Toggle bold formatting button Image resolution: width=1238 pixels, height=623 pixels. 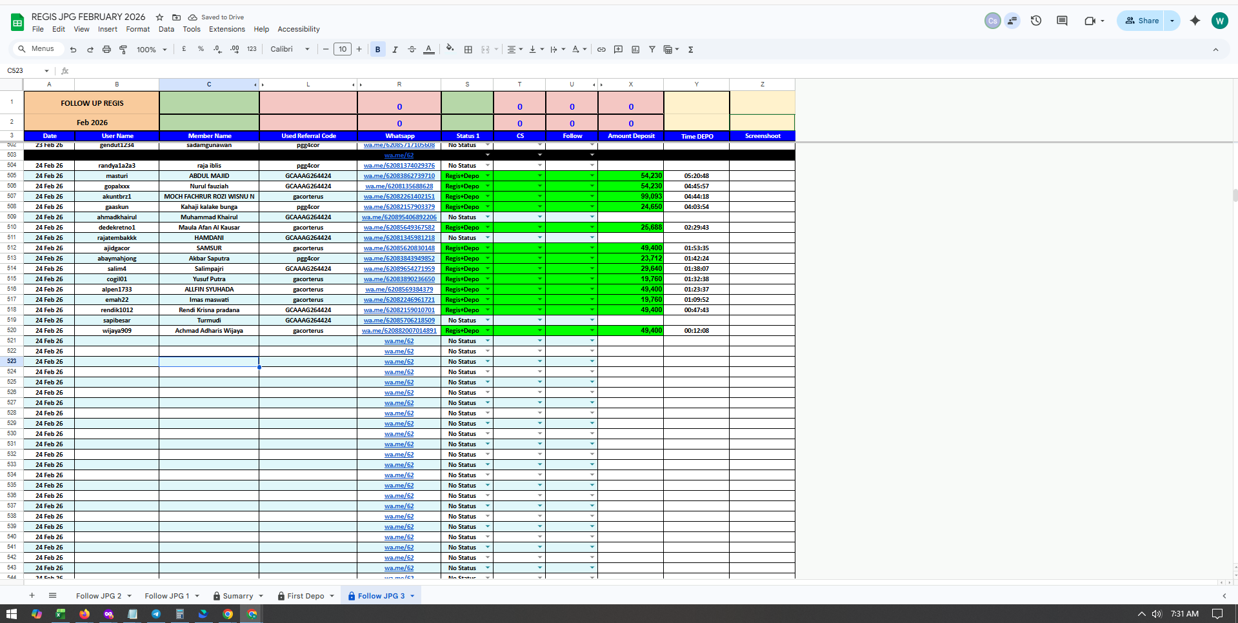pos(378,50)
